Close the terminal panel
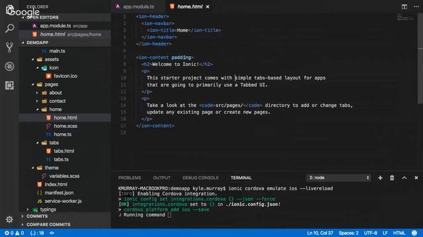423x237 pixels. (416, 178)
